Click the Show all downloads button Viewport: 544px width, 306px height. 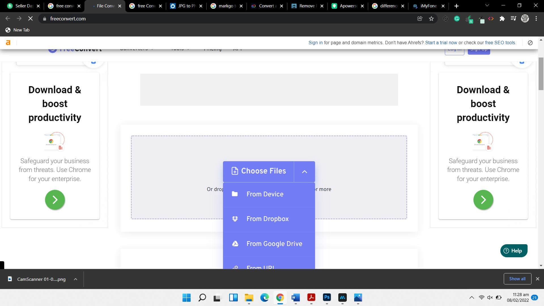517,279
